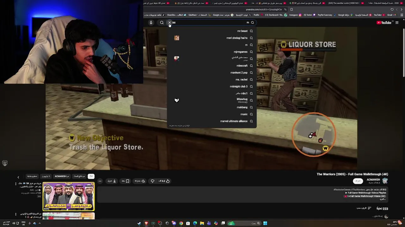Open the recommended video thumbnail 43:54
Screen dimensions: 405x227
(x=68, y=196)
